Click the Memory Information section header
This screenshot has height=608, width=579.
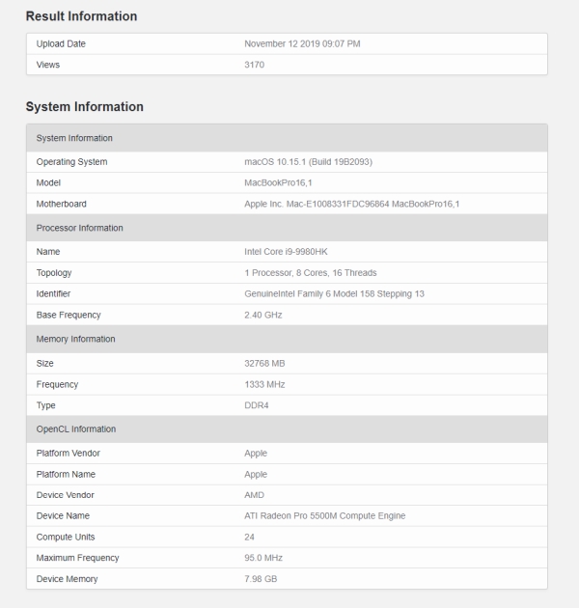coord(75,339)
